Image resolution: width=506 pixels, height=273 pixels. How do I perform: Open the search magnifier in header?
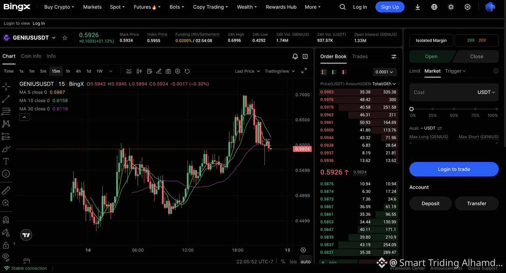click(343, 7)
